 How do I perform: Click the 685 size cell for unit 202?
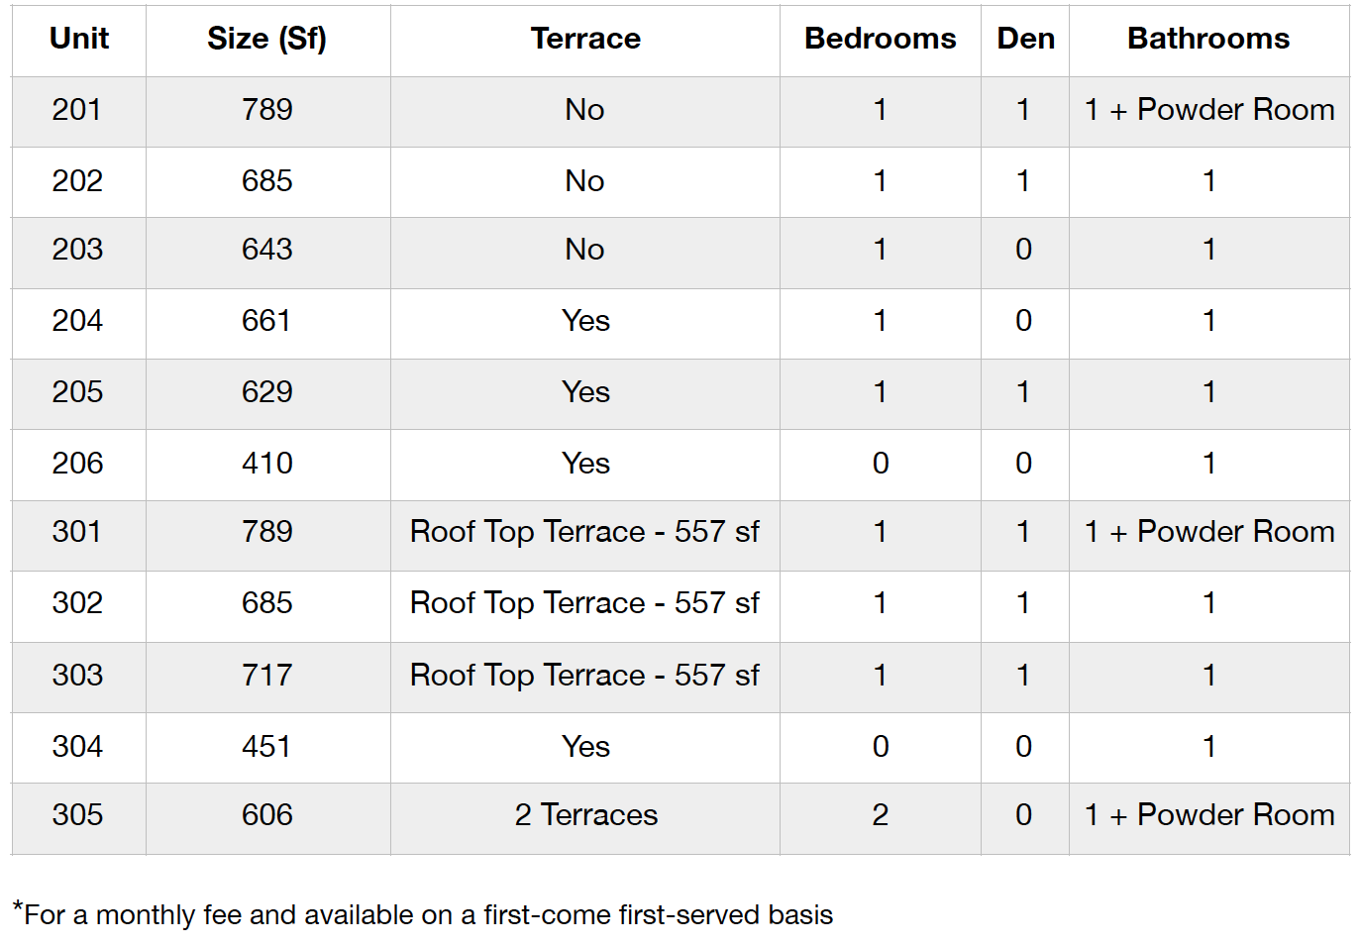[x=267, y=181]
